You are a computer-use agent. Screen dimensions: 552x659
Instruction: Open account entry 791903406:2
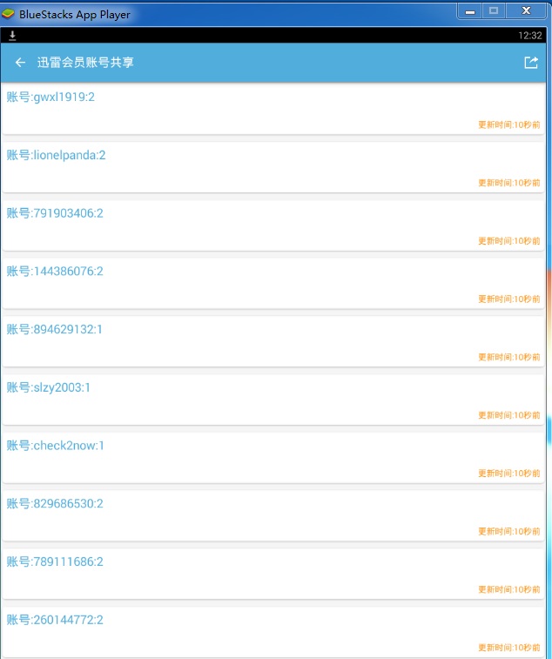tap(273, 225)
